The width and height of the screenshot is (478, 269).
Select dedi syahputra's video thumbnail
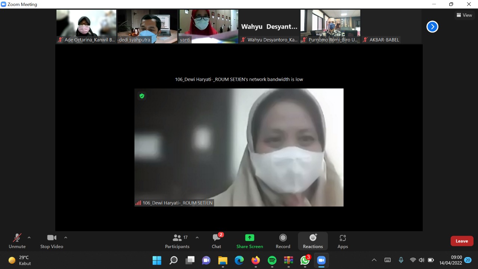(148, 26)
